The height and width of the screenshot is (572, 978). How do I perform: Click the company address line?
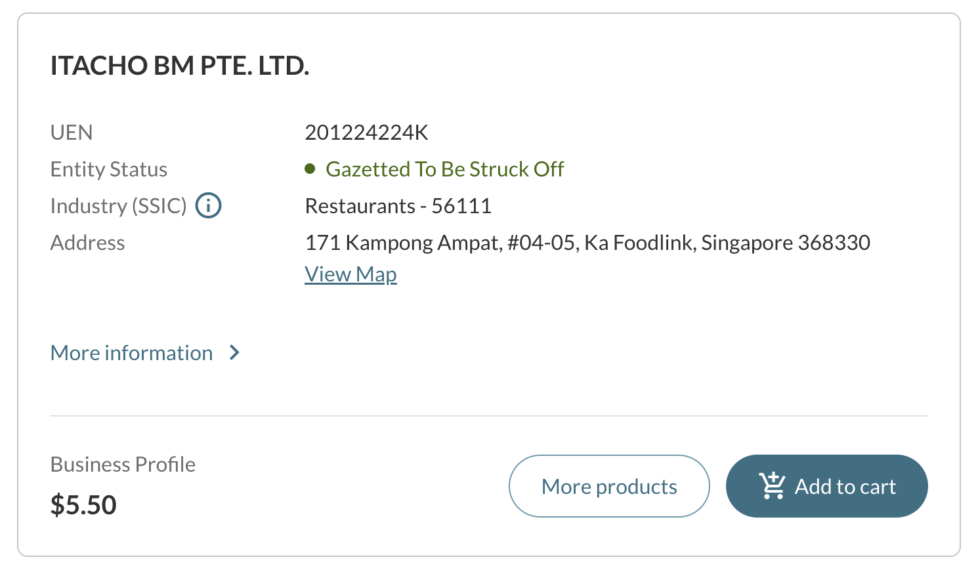587,243
